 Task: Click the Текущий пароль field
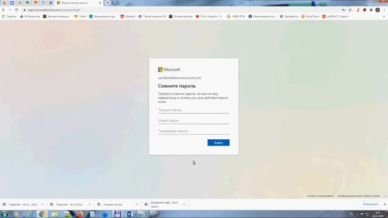pos(193,110)
